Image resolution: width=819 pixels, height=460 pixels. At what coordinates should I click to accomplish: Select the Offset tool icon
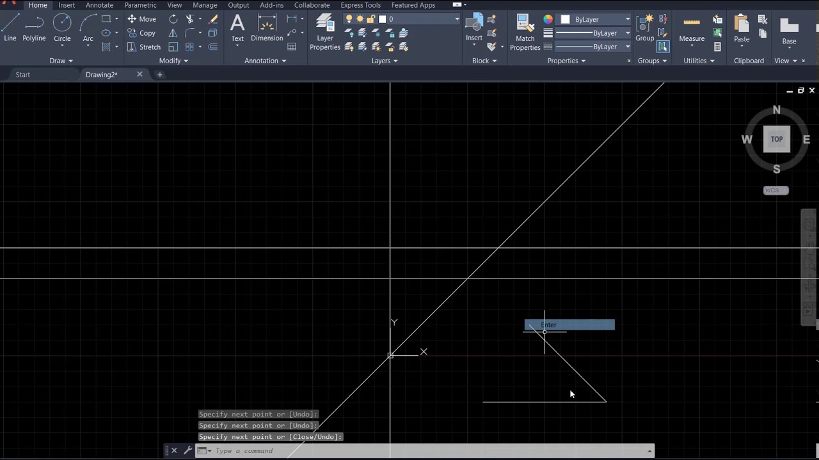point(213,47)
